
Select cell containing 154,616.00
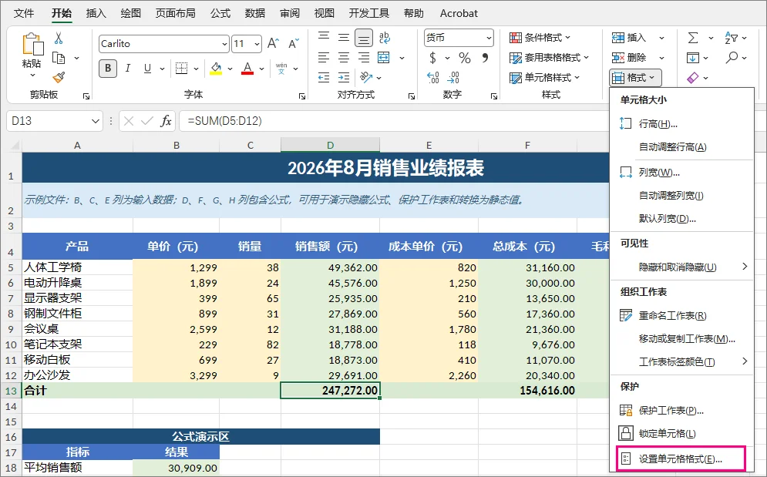[x=527, y=391]
